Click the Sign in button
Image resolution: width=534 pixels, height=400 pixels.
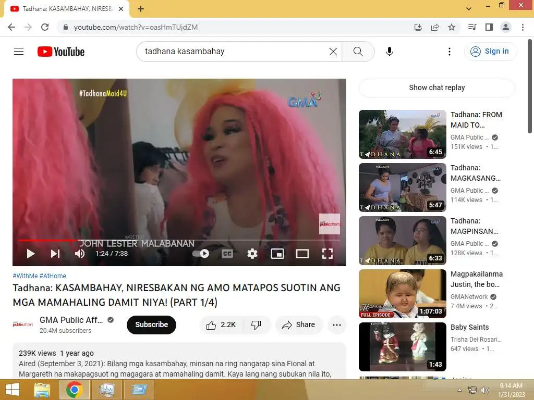click(x=490, y=52)
